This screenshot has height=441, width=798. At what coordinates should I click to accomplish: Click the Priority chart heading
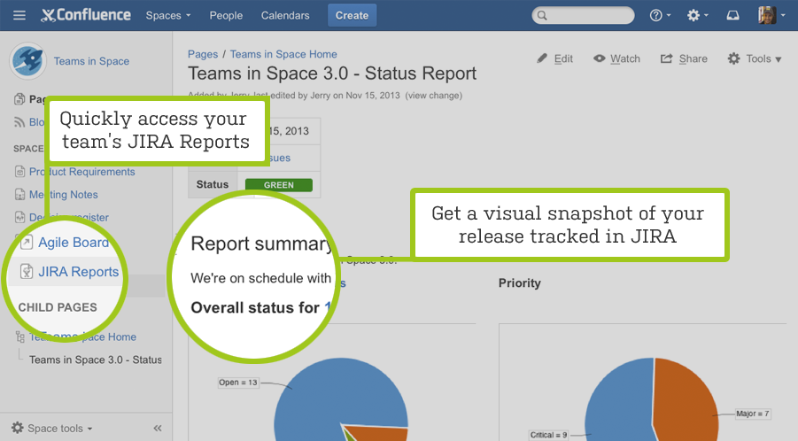point(520,283)
